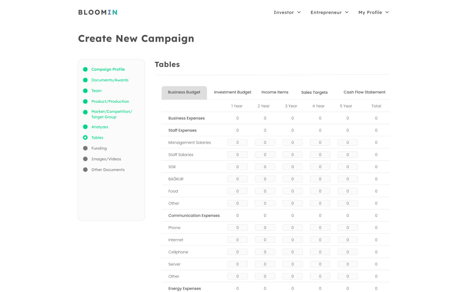
Task: Click Staff Salaries 2 Year field
Action: click(x=265, y=155)
